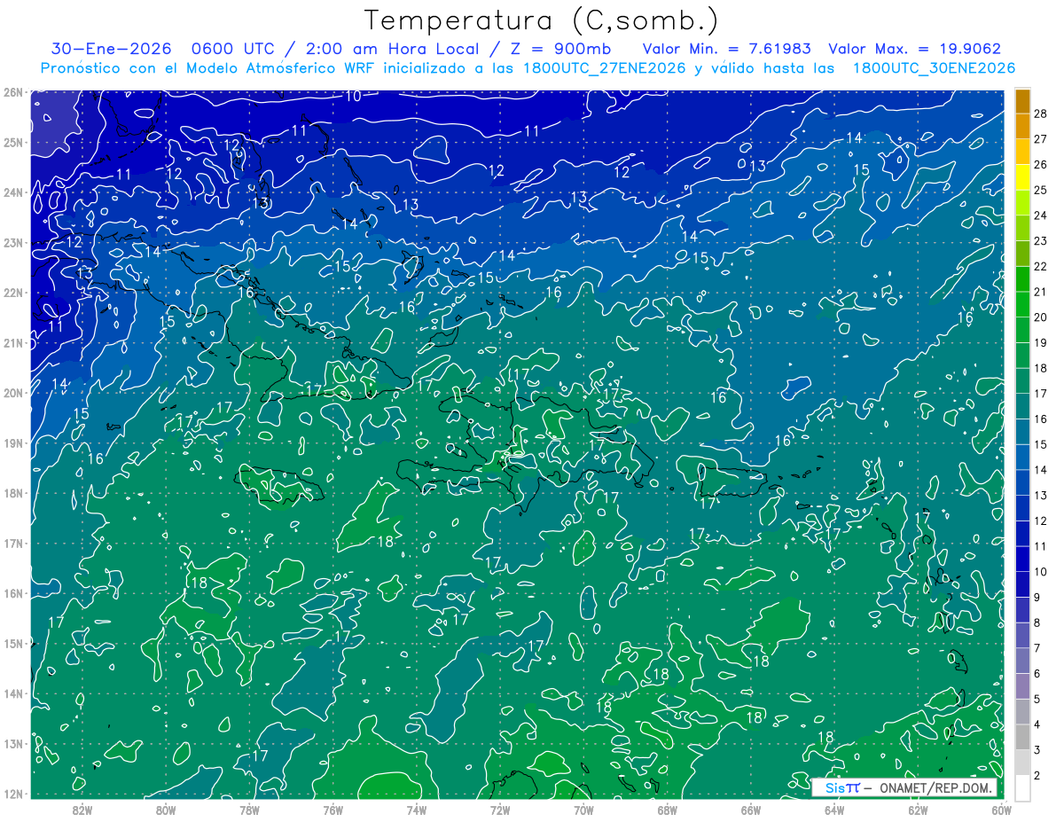Click the orange swatch at the color scale top

tap(1022, 101)
